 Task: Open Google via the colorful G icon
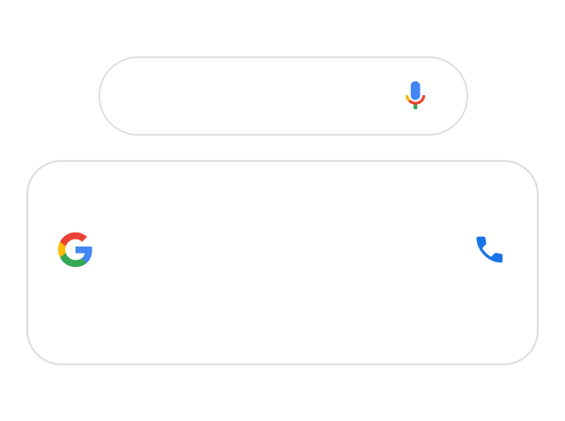click(x=76, y=249)
